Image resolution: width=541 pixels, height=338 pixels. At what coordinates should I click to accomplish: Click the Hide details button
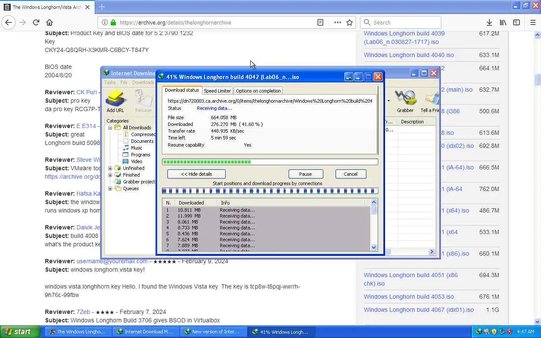pos(197,174)
